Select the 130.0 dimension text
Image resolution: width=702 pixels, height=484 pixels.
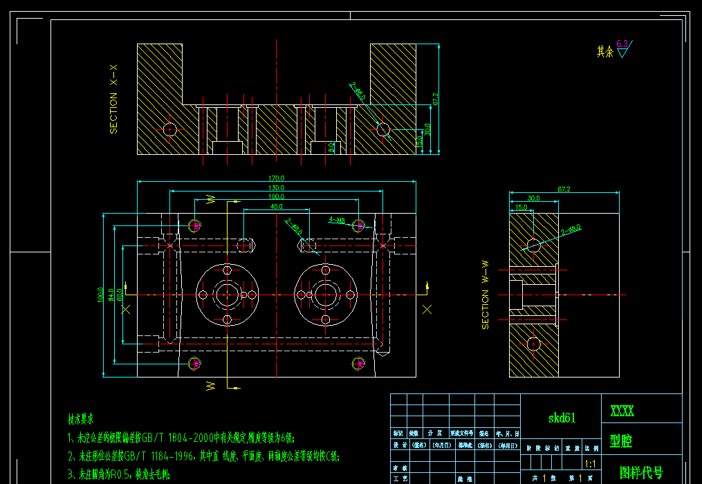[x=276, y=187]
